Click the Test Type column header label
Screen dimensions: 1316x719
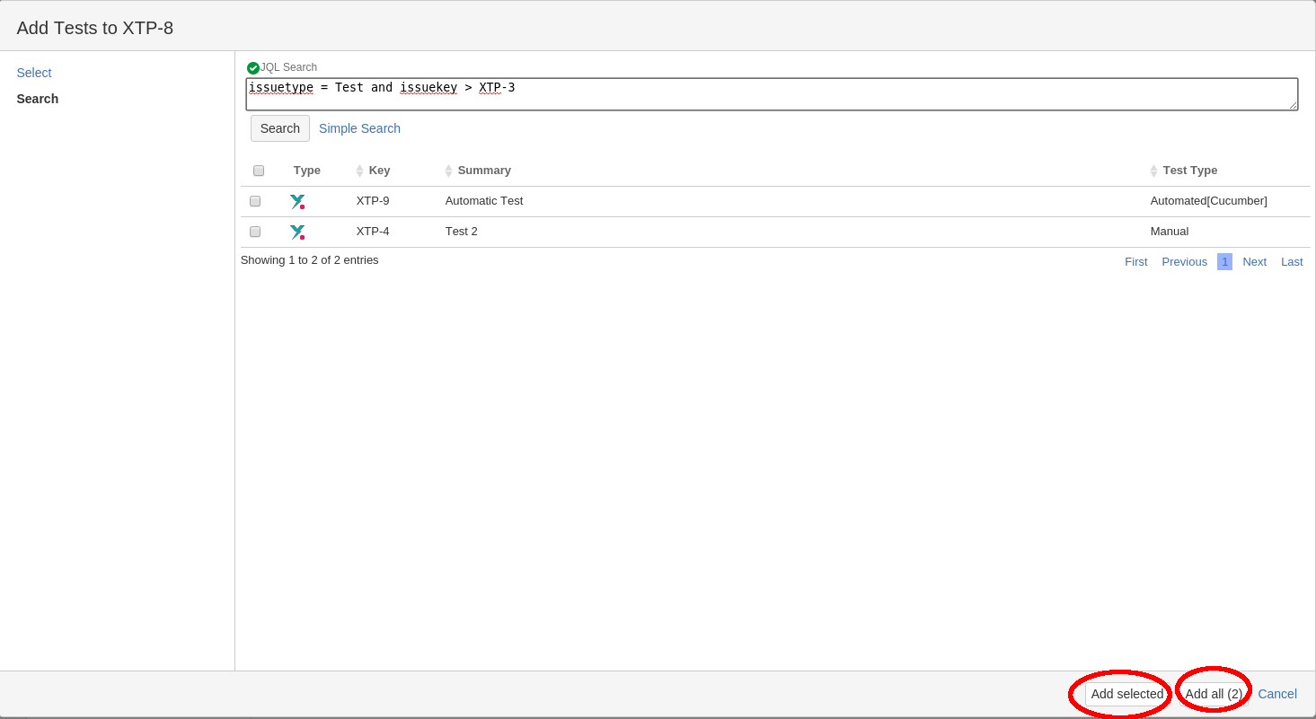coord(1190,171)
